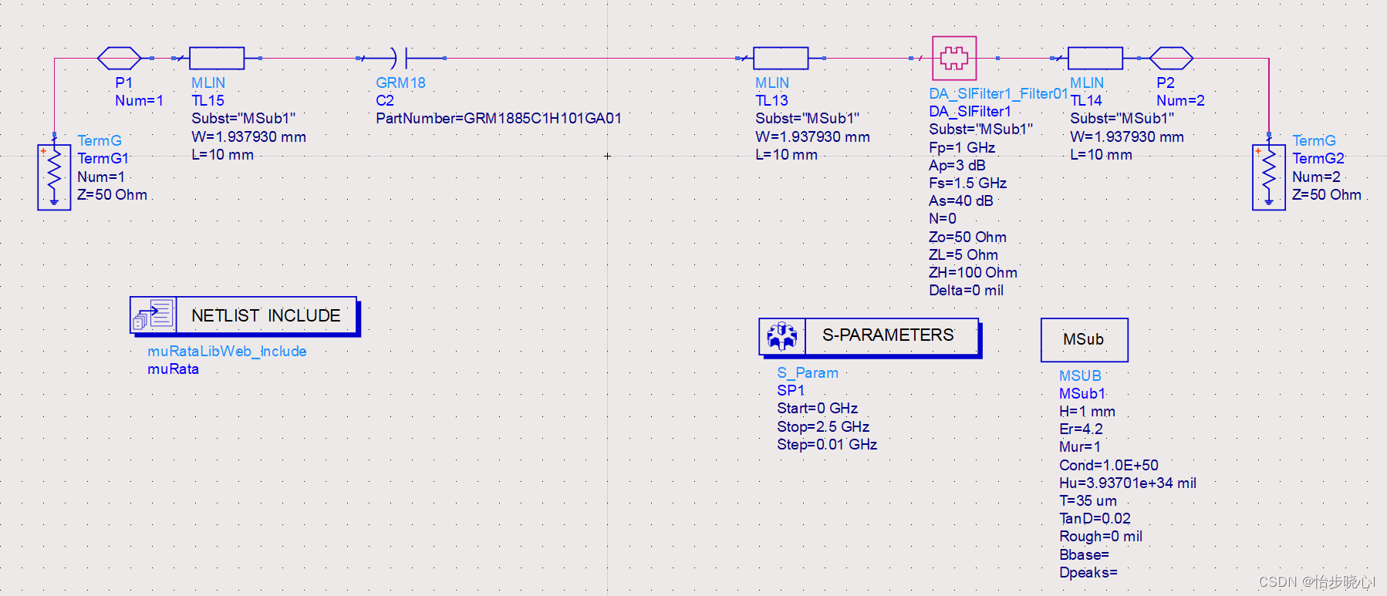Click the filter N=0 parameter

coord(943,218)
